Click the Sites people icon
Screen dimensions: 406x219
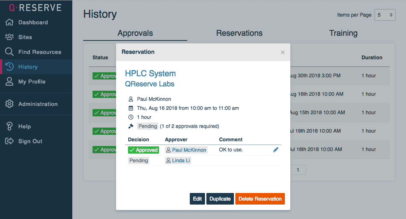point(9,37)
